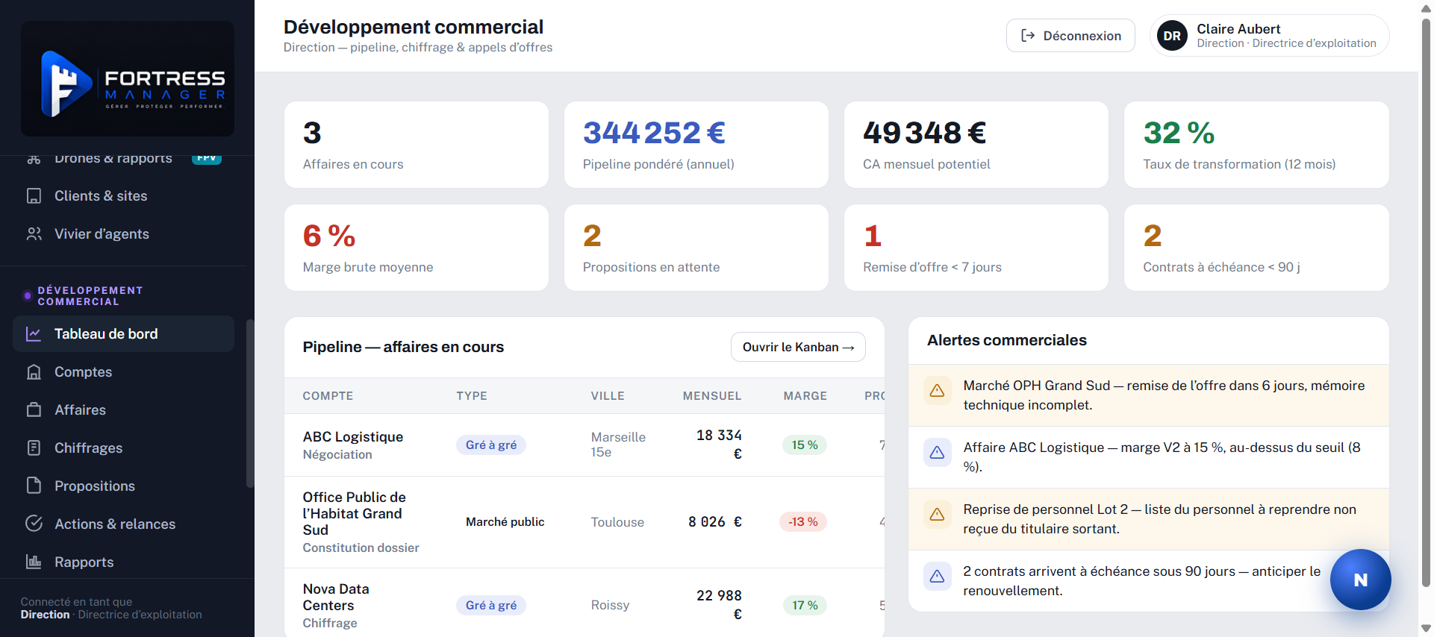
Task: Click the Propositions en attente card
Action: click(696, 248)
